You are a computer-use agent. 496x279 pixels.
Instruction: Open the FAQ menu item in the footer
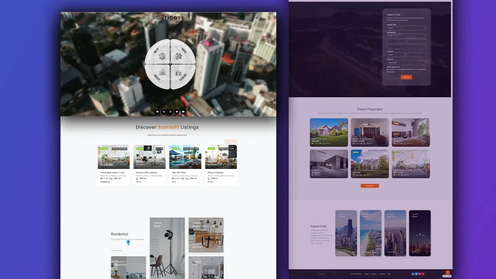click(x=389, y=274)
